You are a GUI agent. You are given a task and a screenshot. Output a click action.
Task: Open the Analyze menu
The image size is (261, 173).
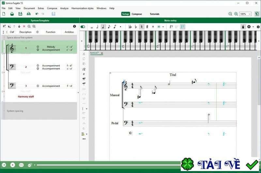(64, 8)
